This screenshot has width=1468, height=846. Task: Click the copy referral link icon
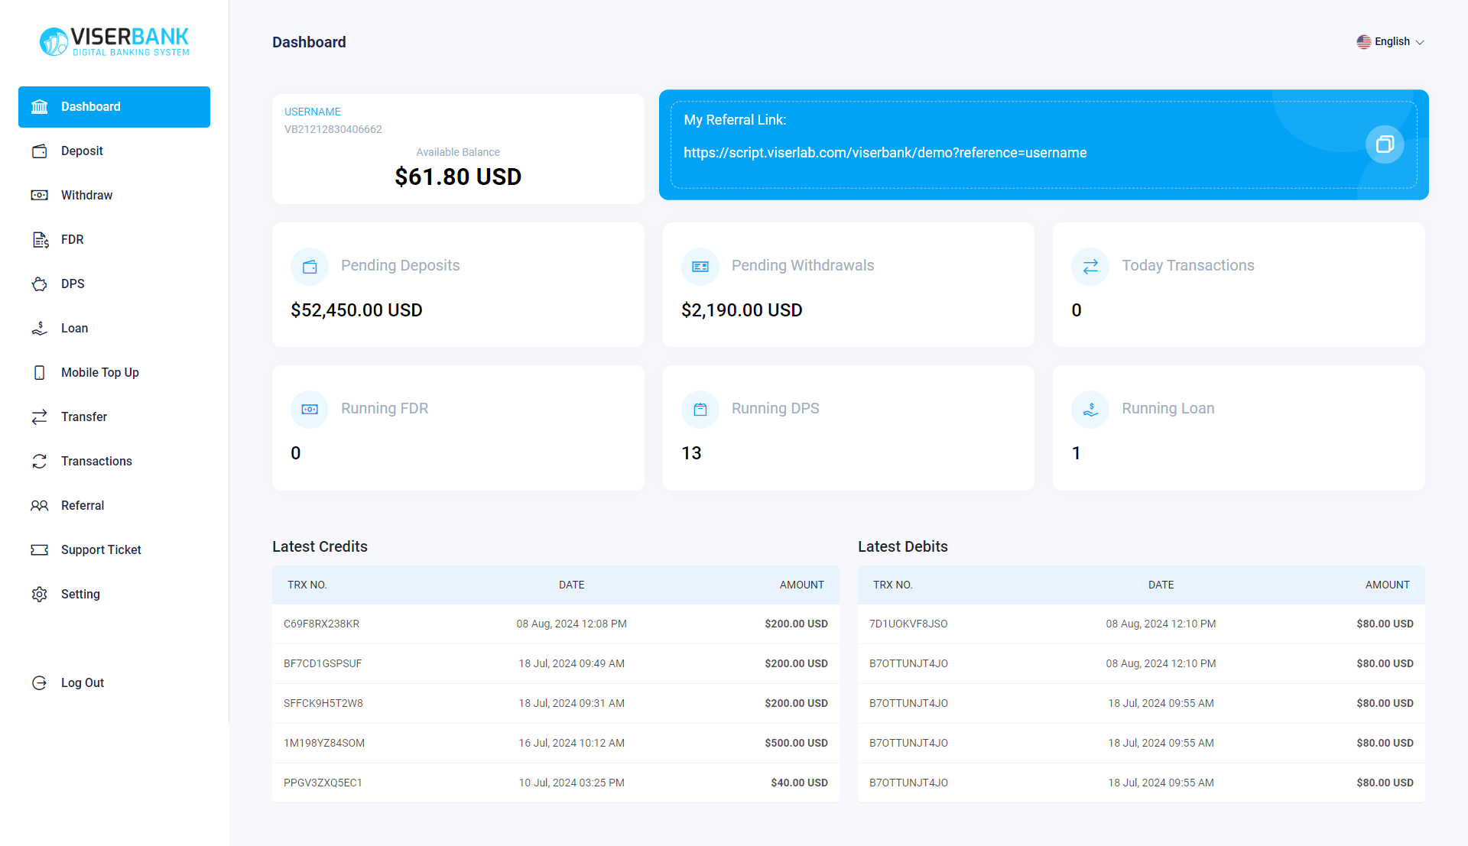[x=1384, y=144]
